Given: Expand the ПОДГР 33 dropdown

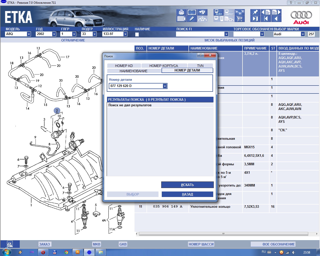Looking at the screenshot, I should 94,34.
